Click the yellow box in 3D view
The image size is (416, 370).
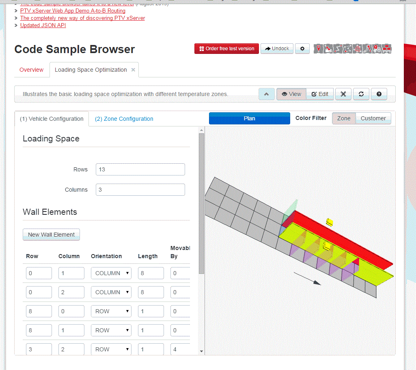(330, 222)
